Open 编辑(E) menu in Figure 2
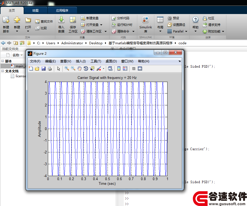The height and width of the screenshot is (206, 247). point(50,61)
